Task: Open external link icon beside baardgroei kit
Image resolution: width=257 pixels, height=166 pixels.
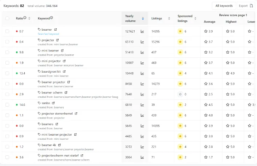Action: click(x=64, y=72)
